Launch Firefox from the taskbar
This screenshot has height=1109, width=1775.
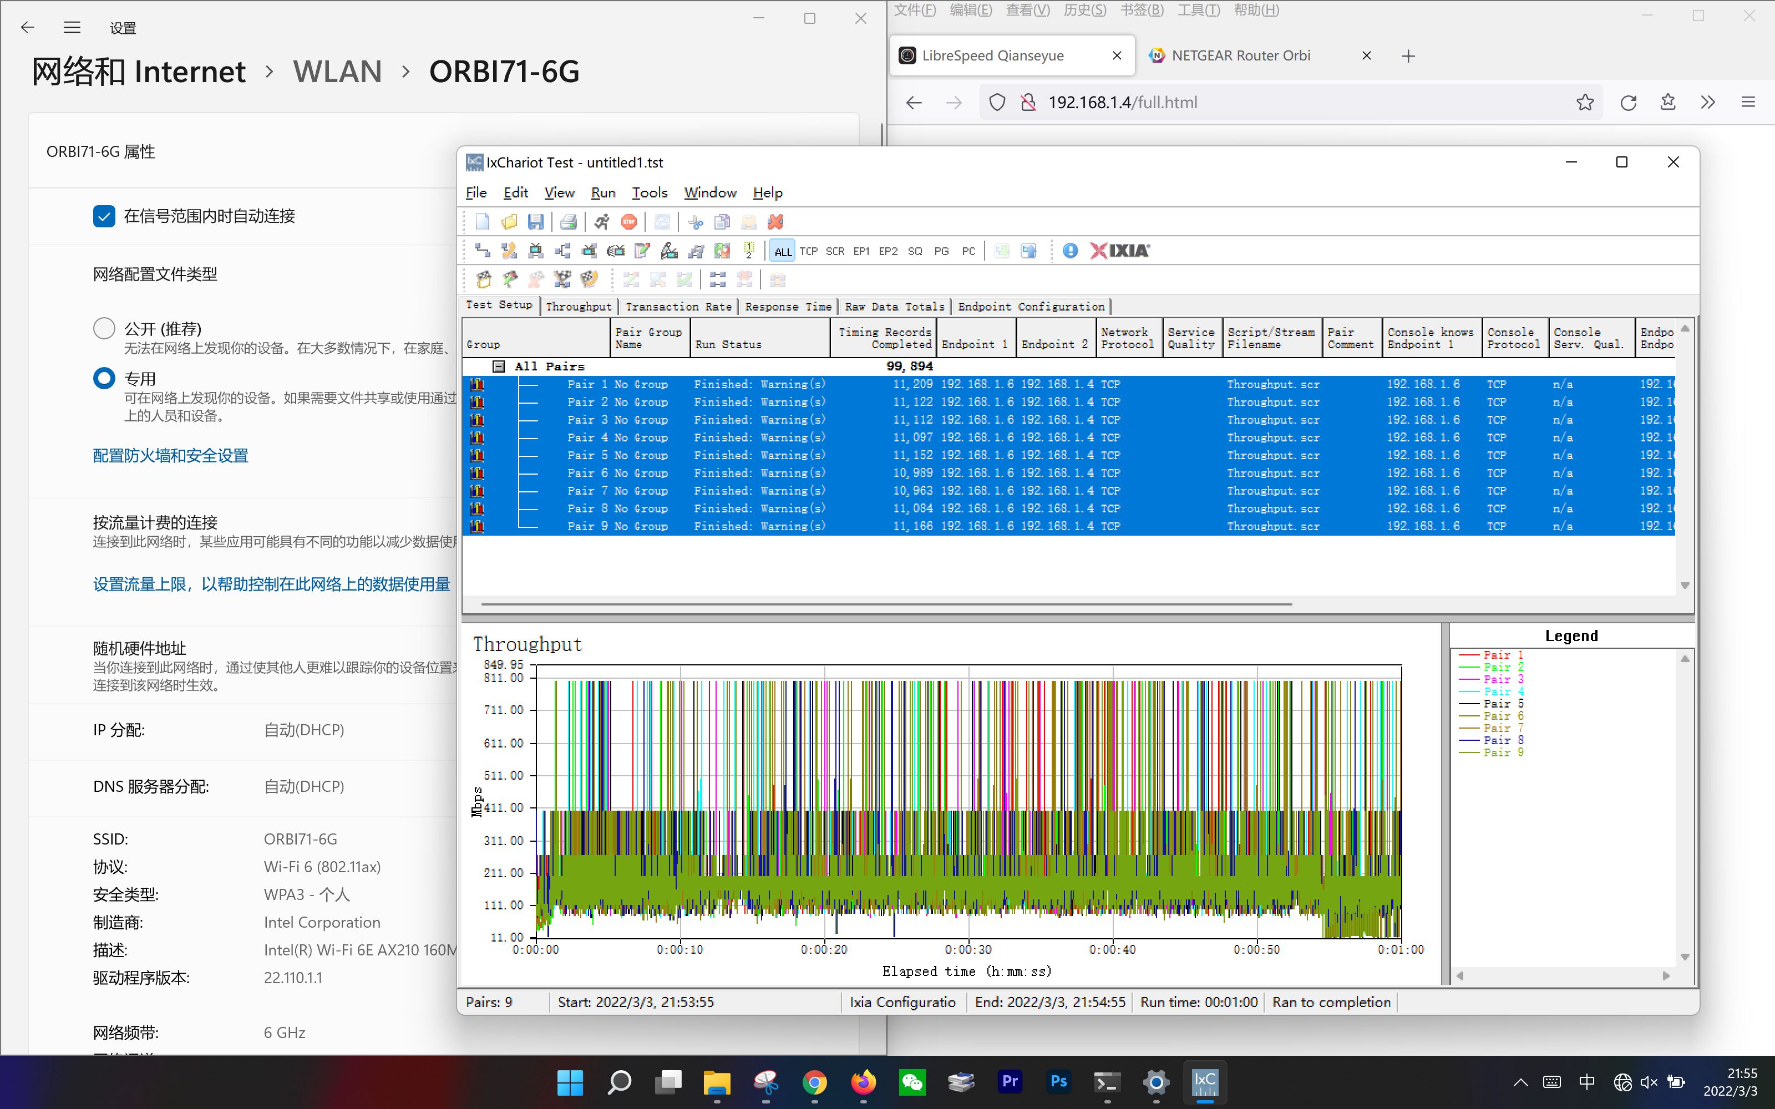click(x=863, y=1082)
